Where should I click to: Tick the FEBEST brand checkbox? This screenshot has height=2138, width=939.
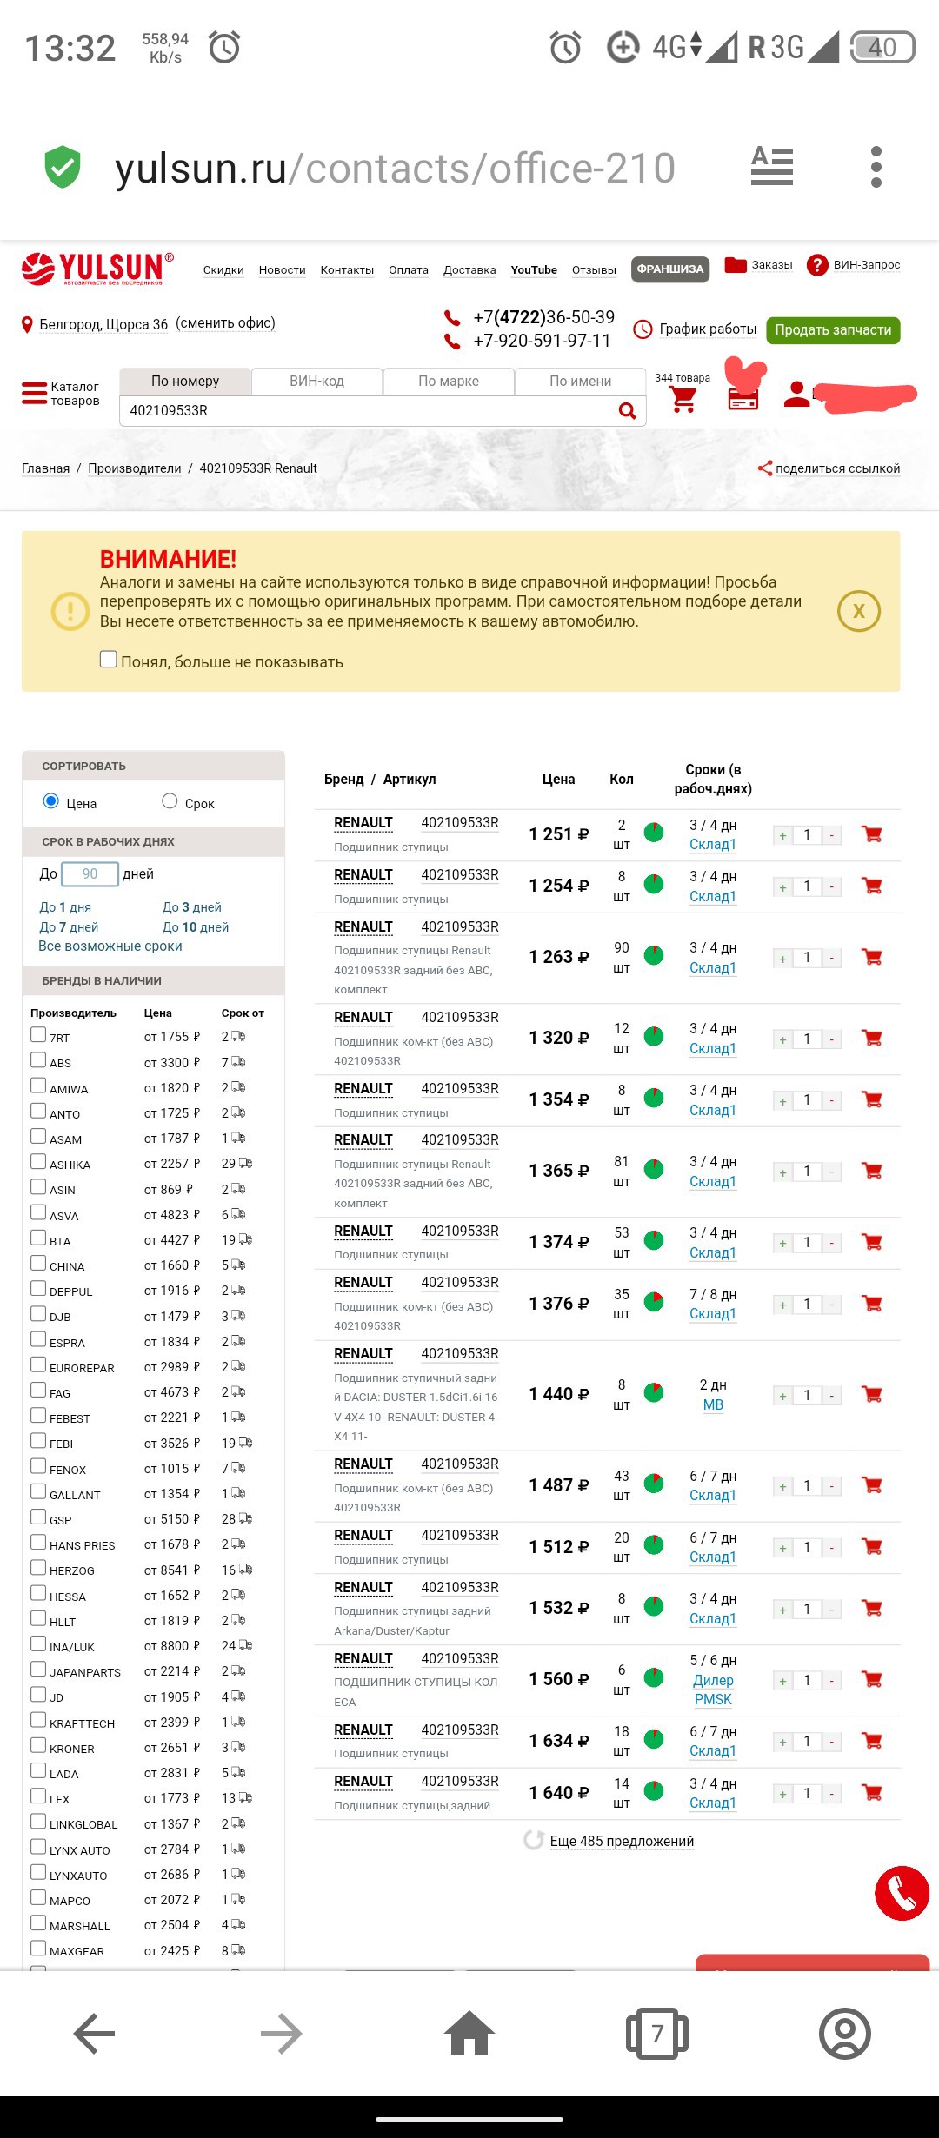(x=38, y=1416)
